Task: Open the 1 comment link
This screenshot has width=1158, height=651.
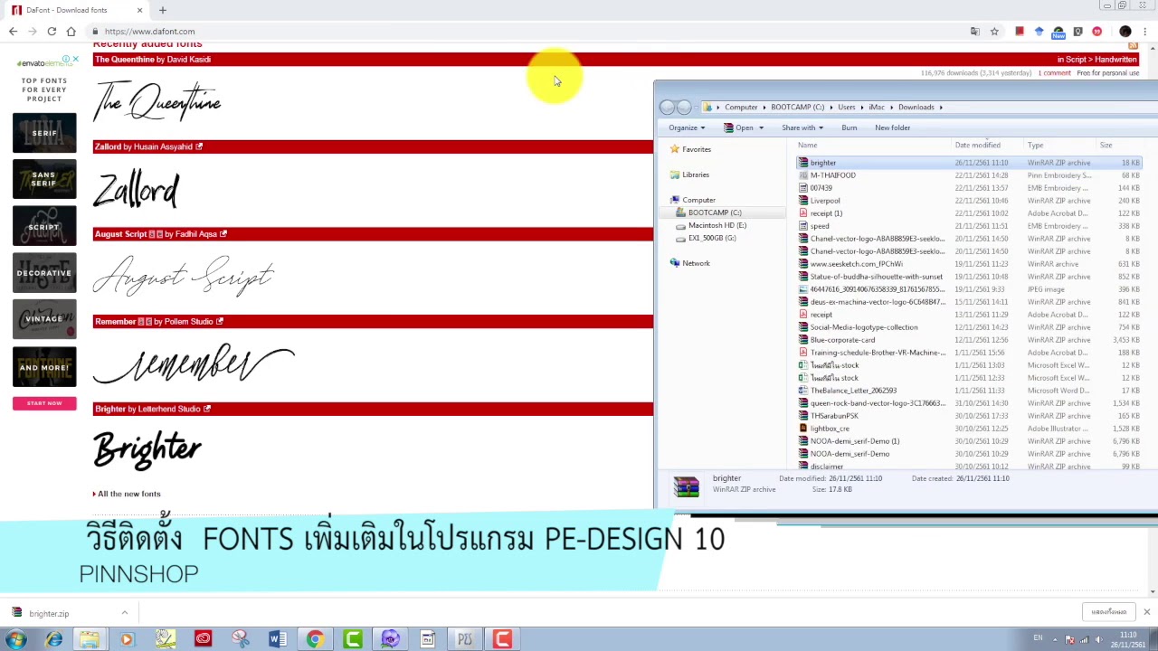Action: click(1054, 73)
